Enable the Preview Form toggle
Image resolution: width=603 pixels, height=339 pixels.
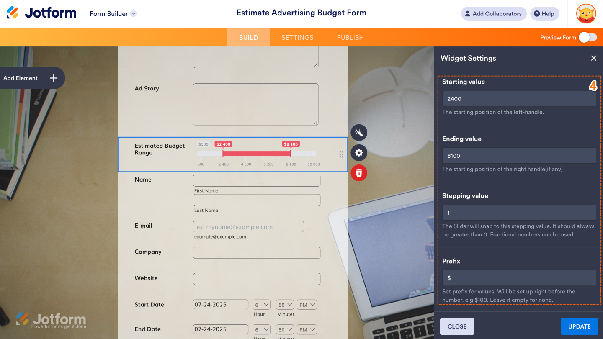588,37
